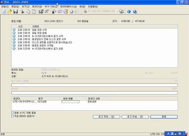Click the Help question mark icon
189x136 pixels.
click(x=135, y=12)
